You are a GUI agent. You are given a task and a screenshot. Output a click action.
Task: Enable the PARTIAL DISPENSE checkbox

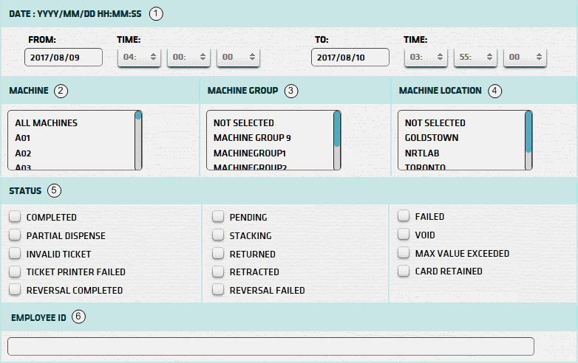(x=15, y=235)
